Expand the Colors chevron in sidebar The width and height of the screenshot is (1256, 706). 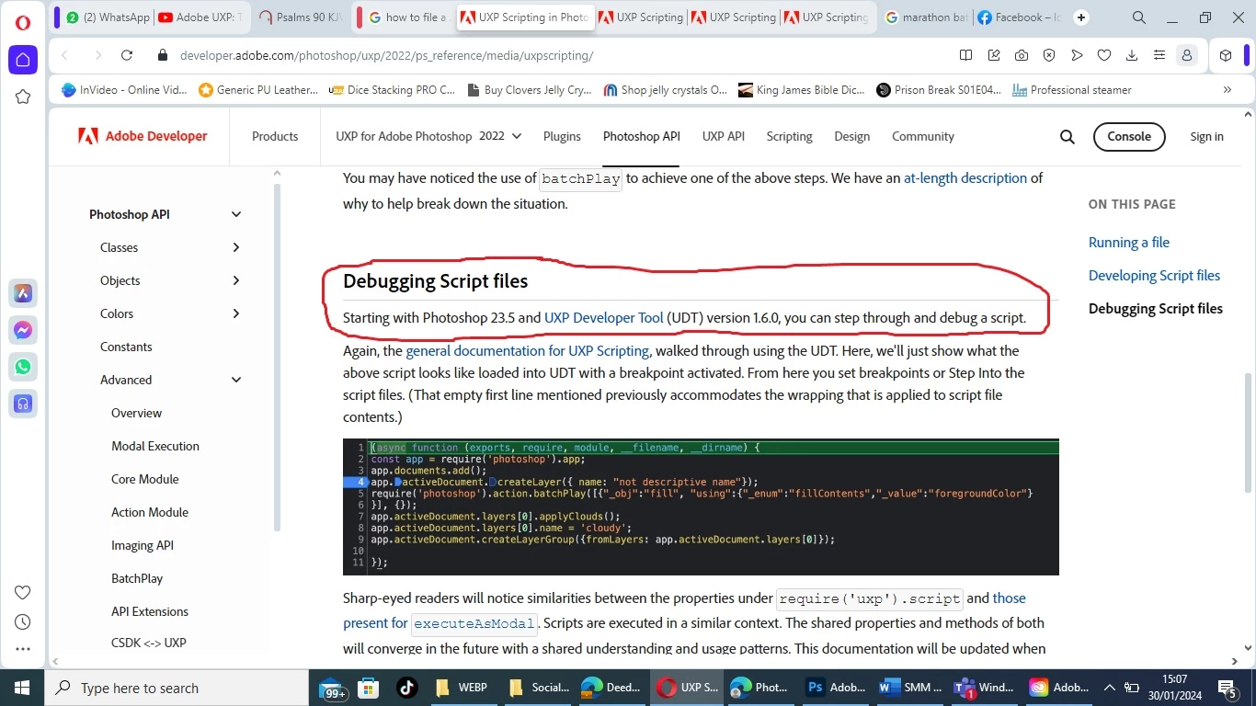pos(236,313)
